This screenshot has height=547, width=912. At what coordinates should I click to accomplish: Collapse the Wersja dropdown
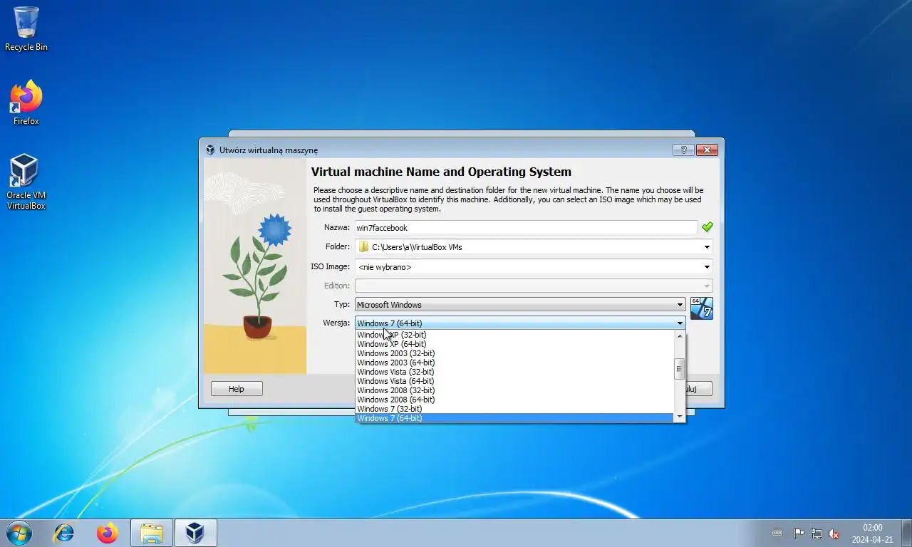(520, 323)
